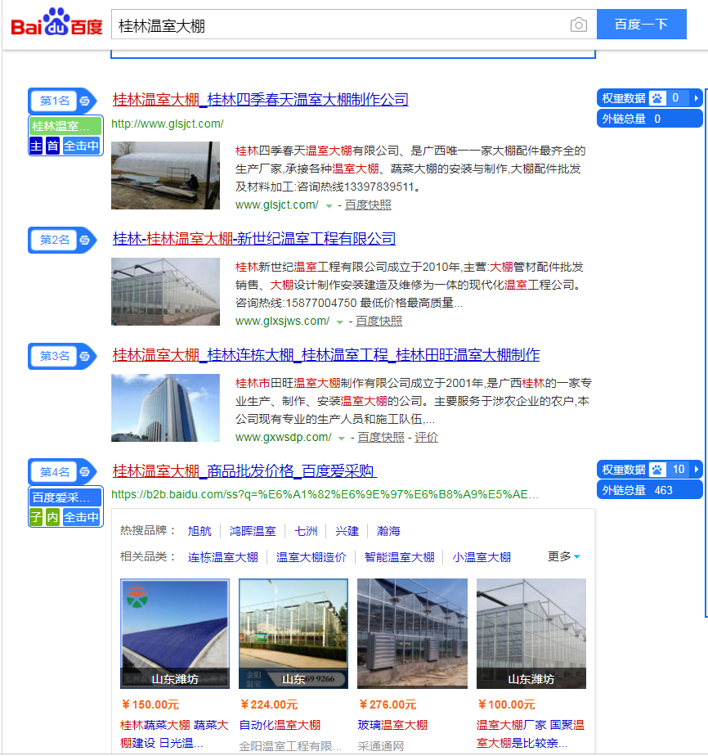The image size is (708, 756).
Task: Click the 首 tag under first result
Action: (53, 146)
